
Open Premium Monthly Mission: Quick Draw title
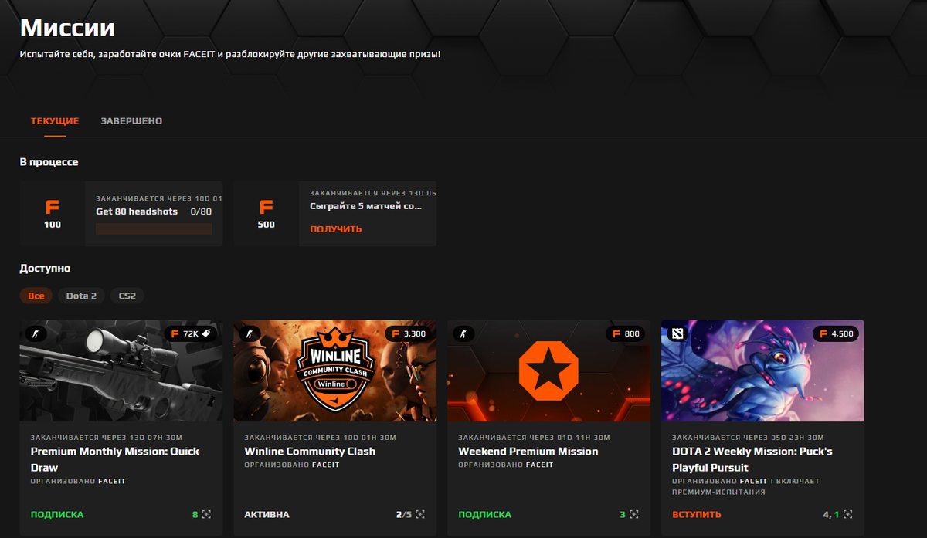pos(115,459)
